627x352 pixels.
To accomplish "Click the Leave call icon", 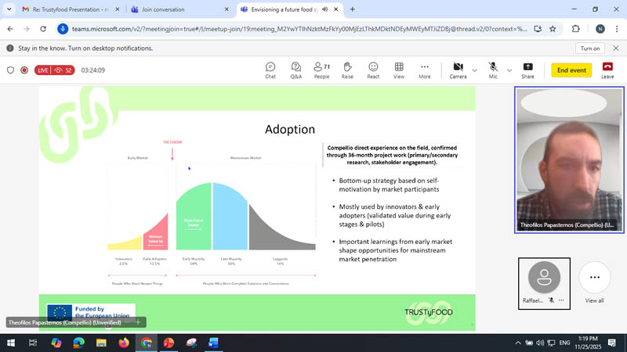I will (607, 70).
